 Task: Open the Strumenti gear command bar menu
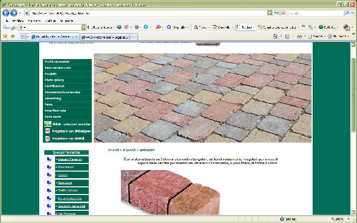(337, 36)
